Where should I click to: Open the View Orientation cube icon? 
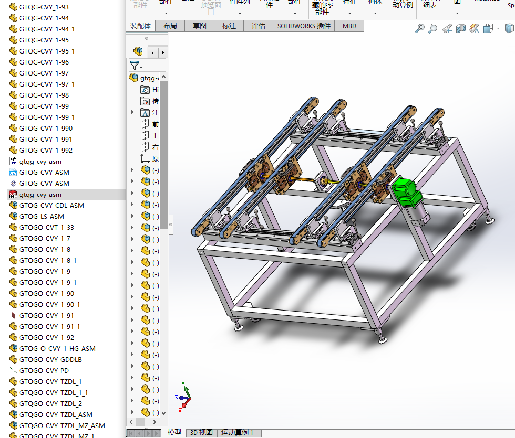point(488,28)
